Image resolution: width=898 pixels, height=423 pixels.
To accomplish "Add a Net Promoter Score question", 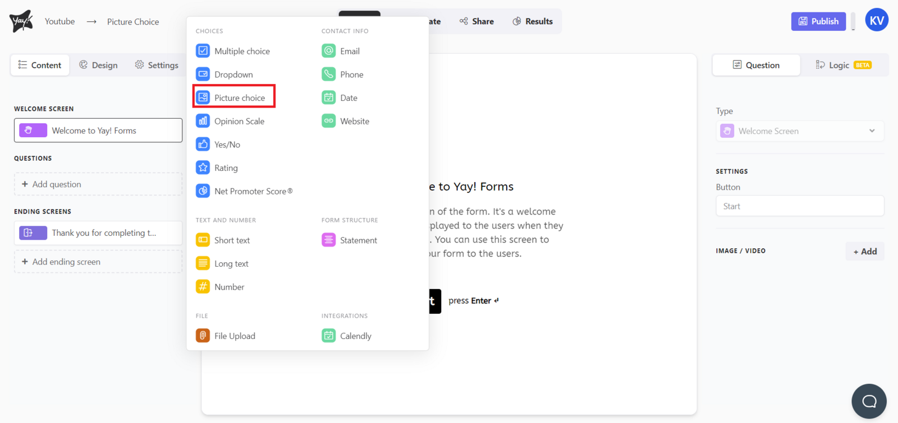I will pos(253,191).
